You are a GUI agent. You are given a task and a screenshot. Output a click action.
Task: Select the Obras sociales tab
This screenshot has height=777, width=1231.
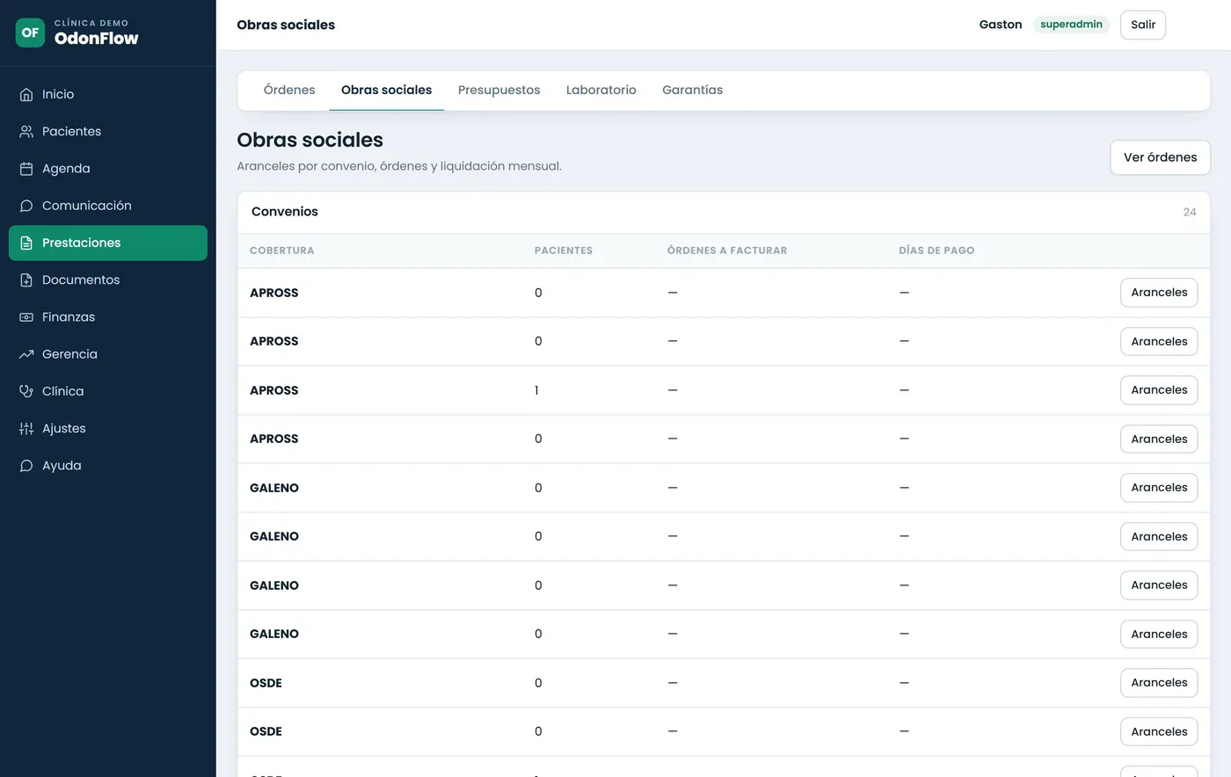click(386, 90)
